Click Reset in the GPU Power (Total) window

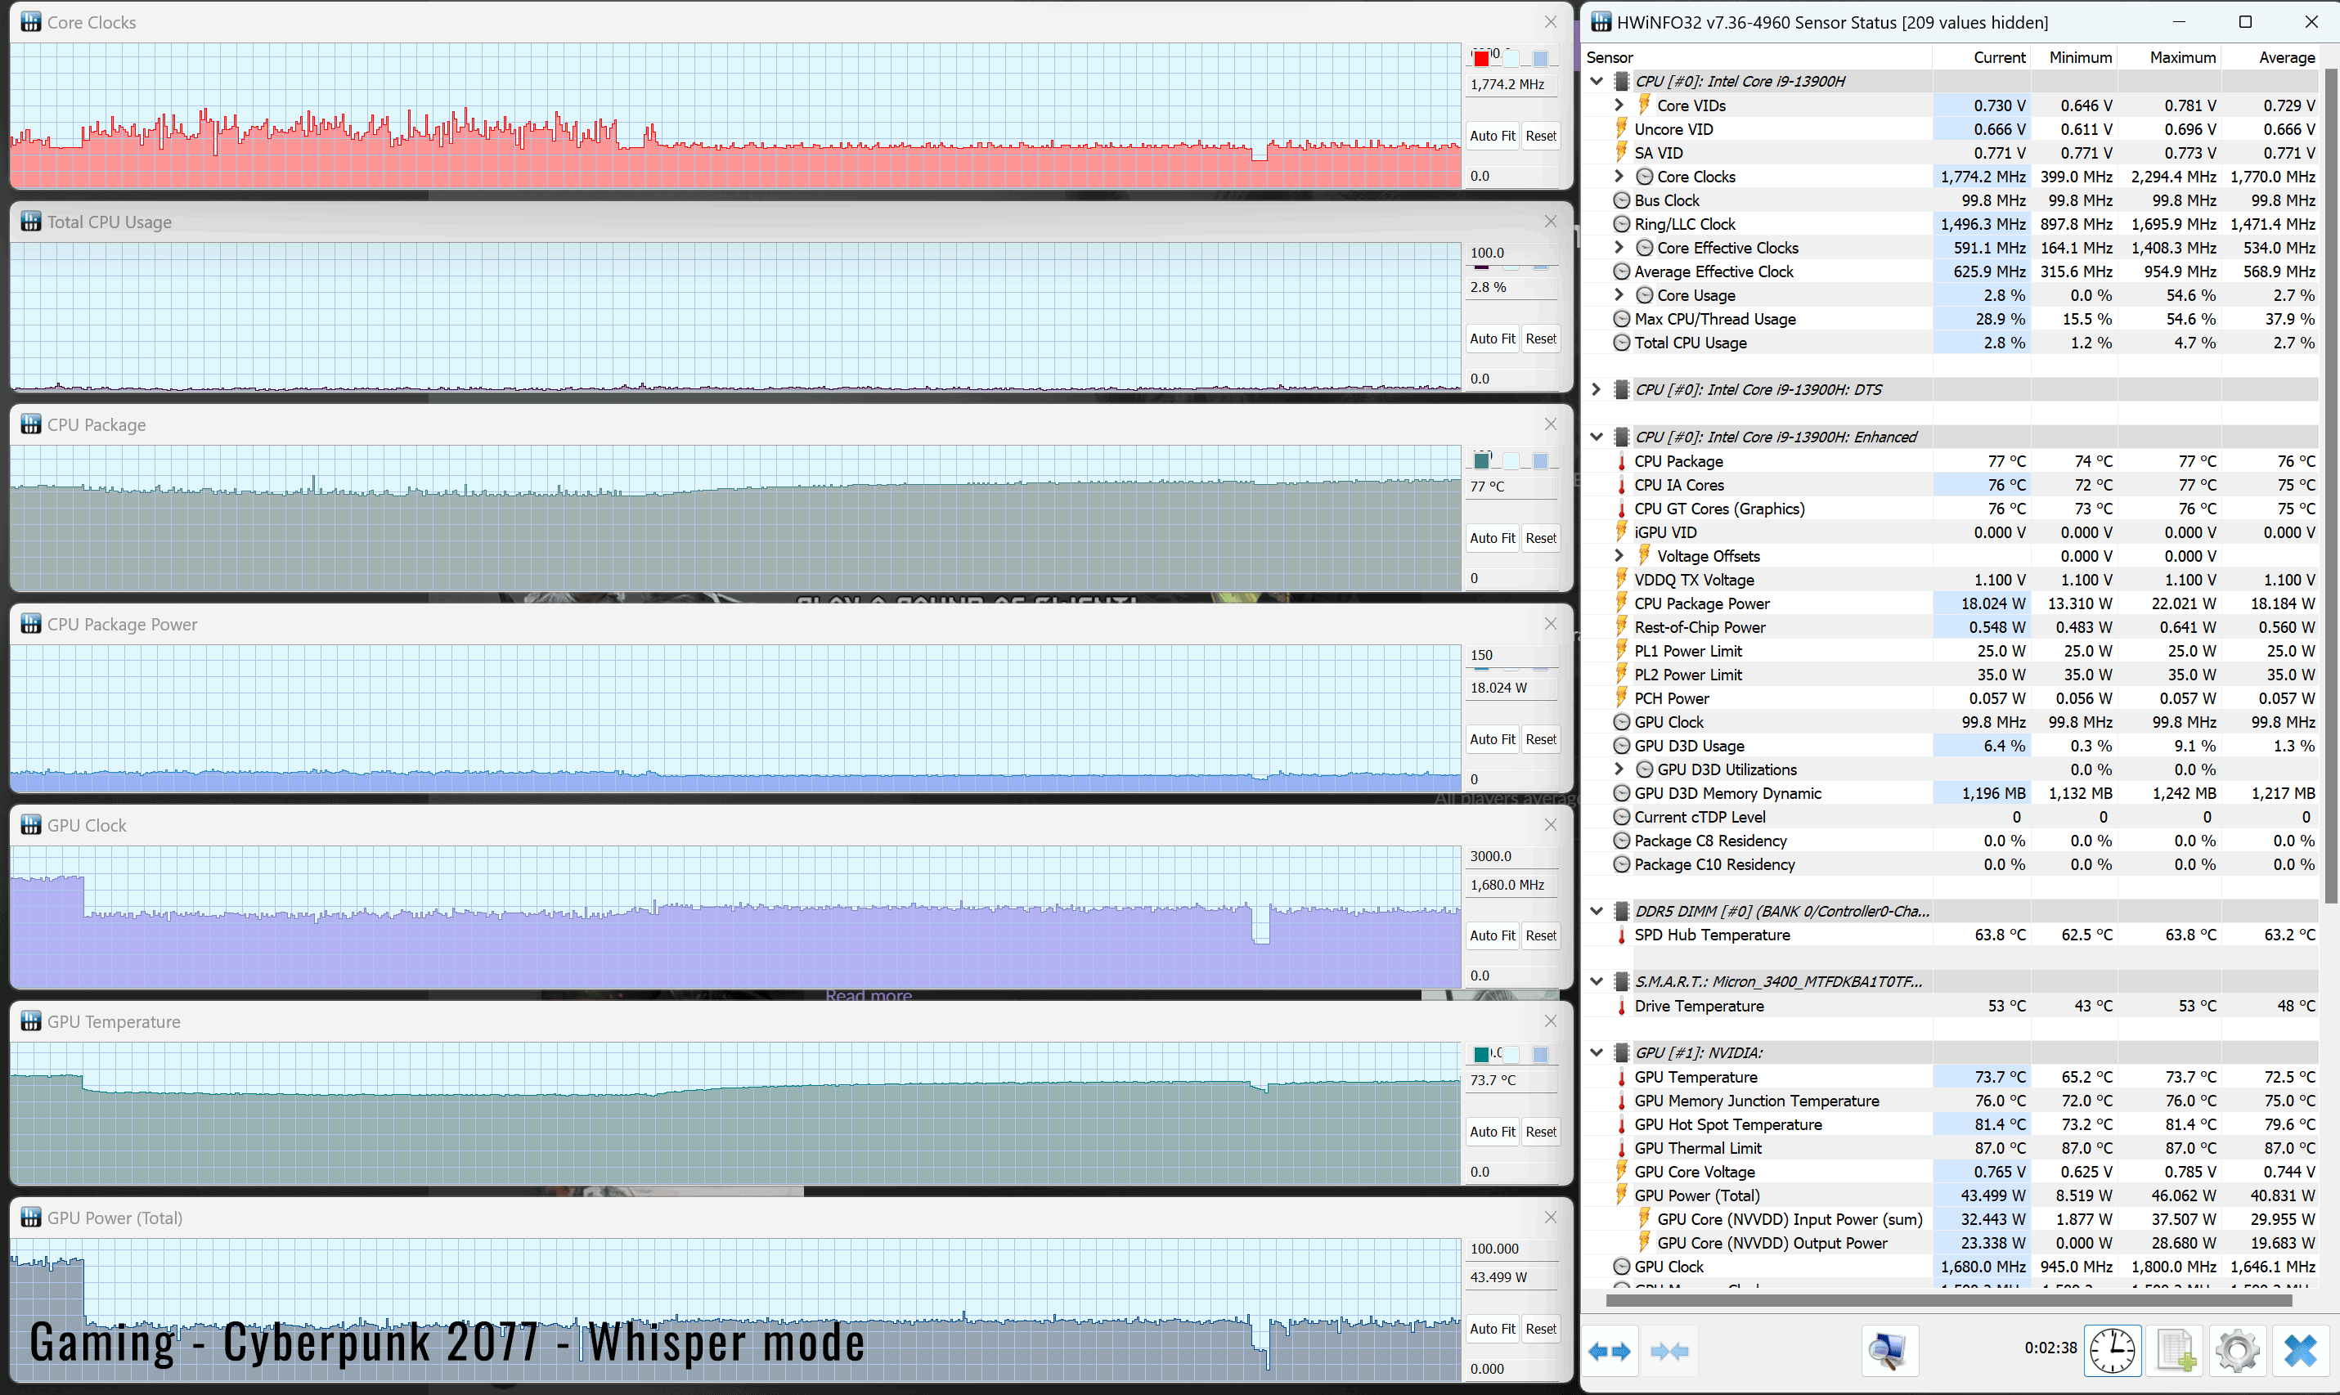(1541, 1328)
